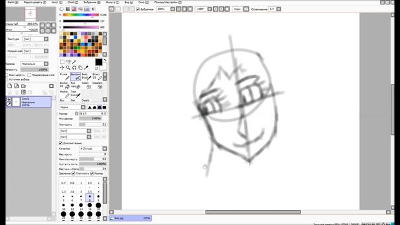The height and width of the screenshot is (225, 400).
Task: Show the color wheel panel
Action: pyautogui.click(x=61, y=9)
